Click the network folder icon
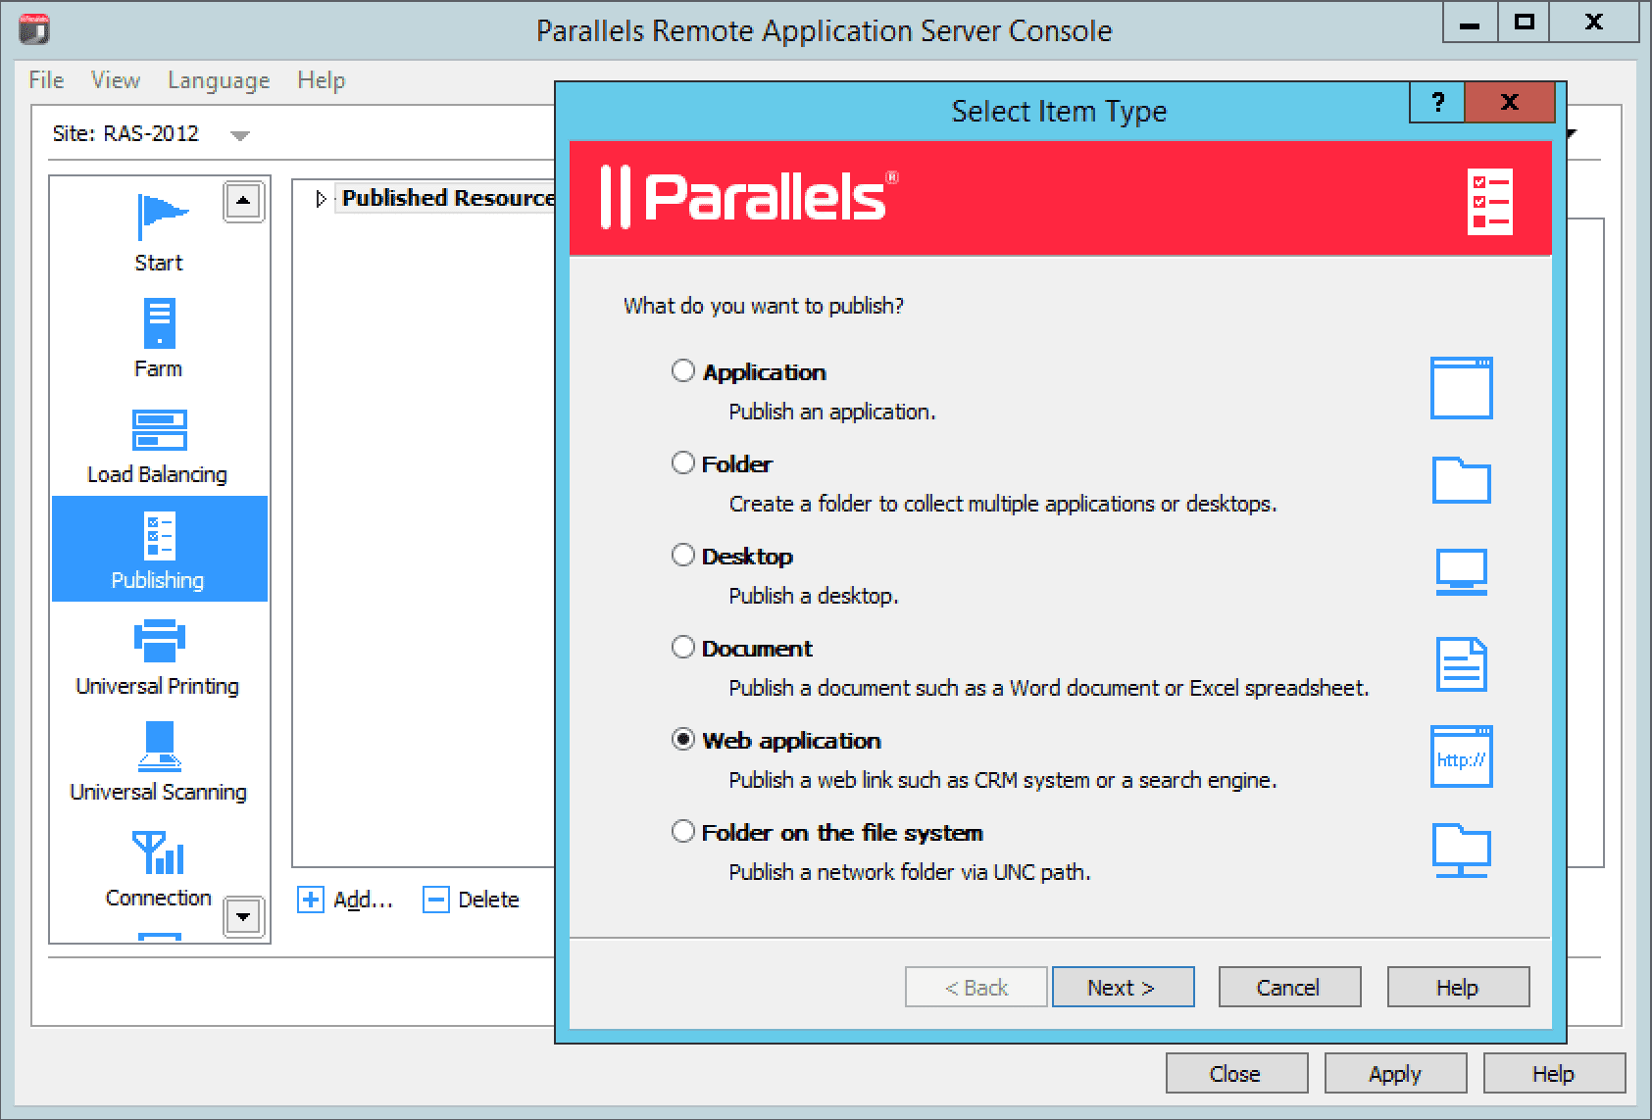The width and height of the screenshot is (1652, 1120). click(x=1461, y=850)
